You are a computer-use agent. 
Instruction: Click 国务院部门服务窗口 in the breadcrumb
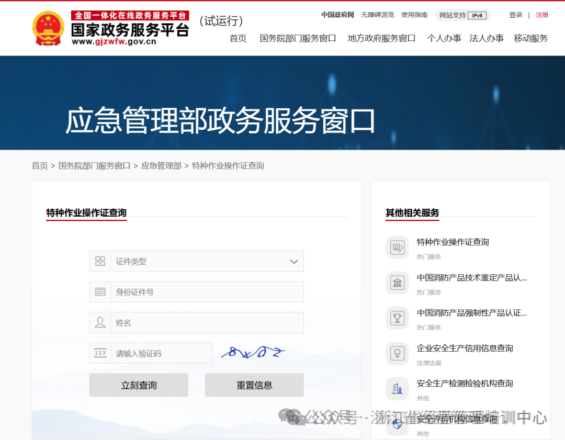point(94,166)
